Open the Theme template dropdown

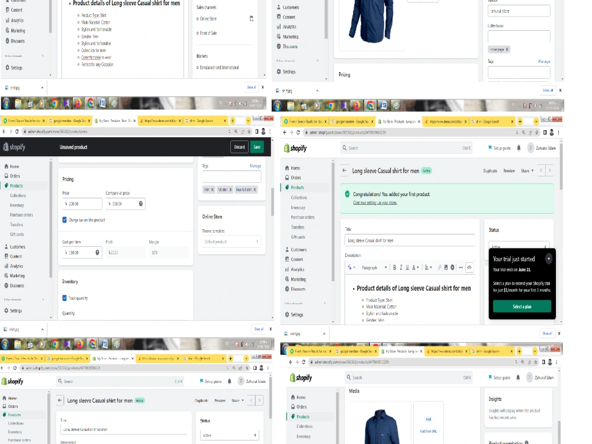(231, 242)
